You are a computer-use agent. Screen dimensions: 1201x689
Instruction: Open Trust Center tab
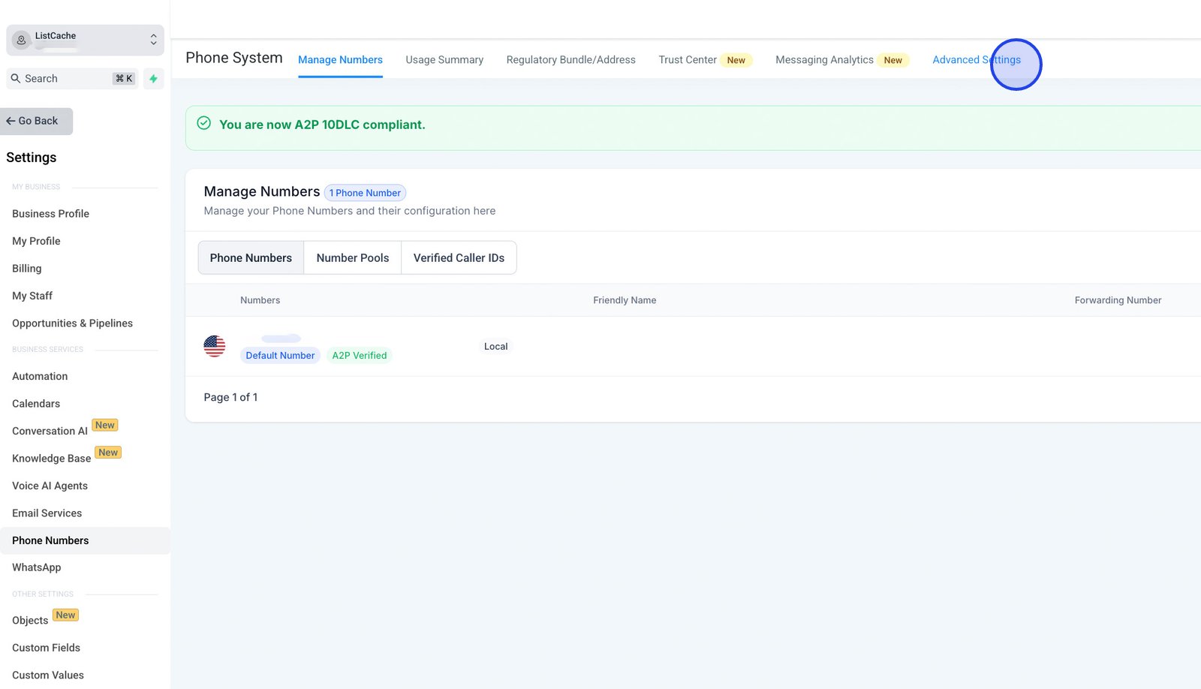pyautogui.click(x=688, y=60)
